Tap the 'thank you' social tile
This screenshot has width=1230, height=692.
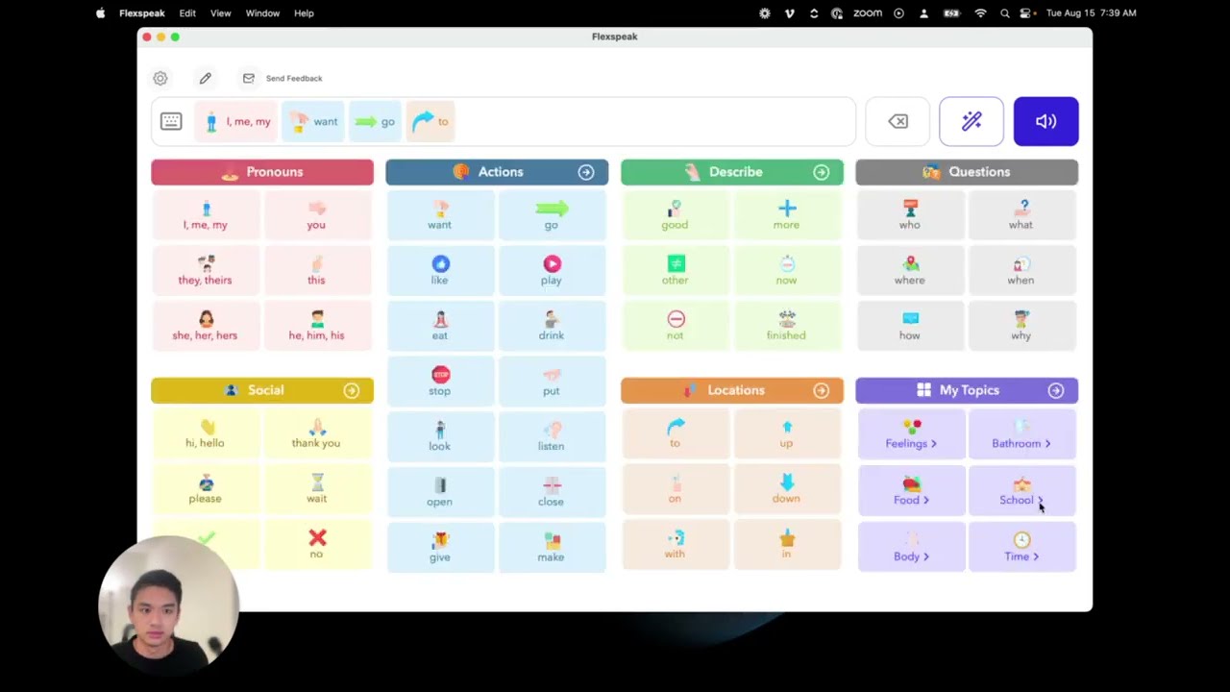[316, 433]
